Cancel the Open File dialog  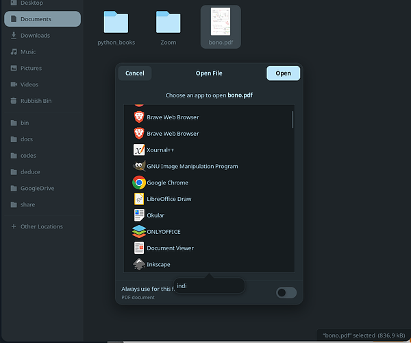tap(135, 73)
